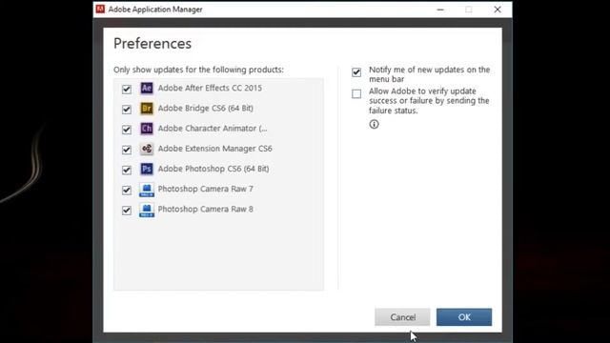The height and width of the screenshot is (343, 610).
Task: Toggle the Photoshop Camera Raw 8 checkbox
Action: tap(127, 211)
